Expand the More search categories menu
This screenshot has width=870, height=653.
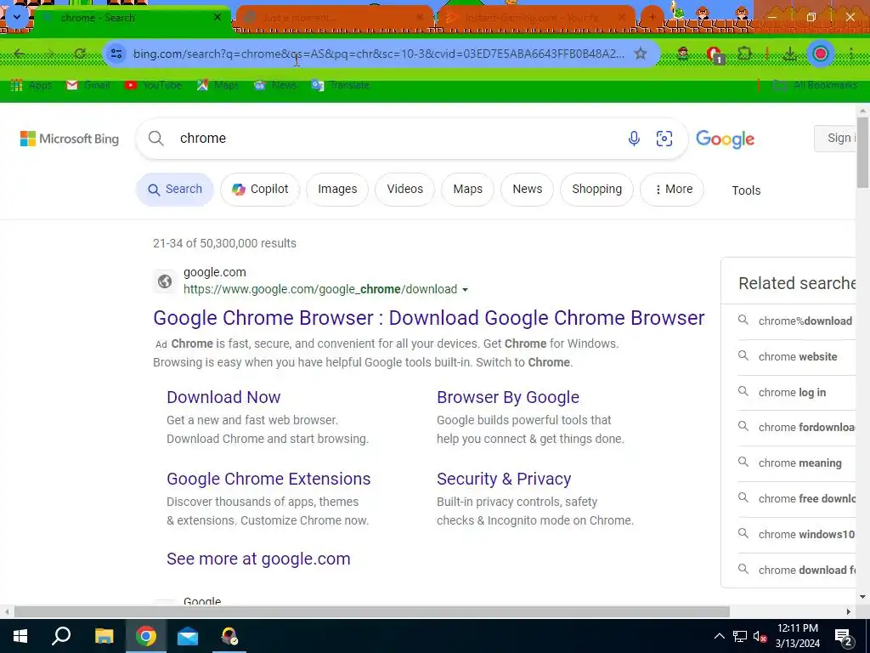[x=672, y=190]
